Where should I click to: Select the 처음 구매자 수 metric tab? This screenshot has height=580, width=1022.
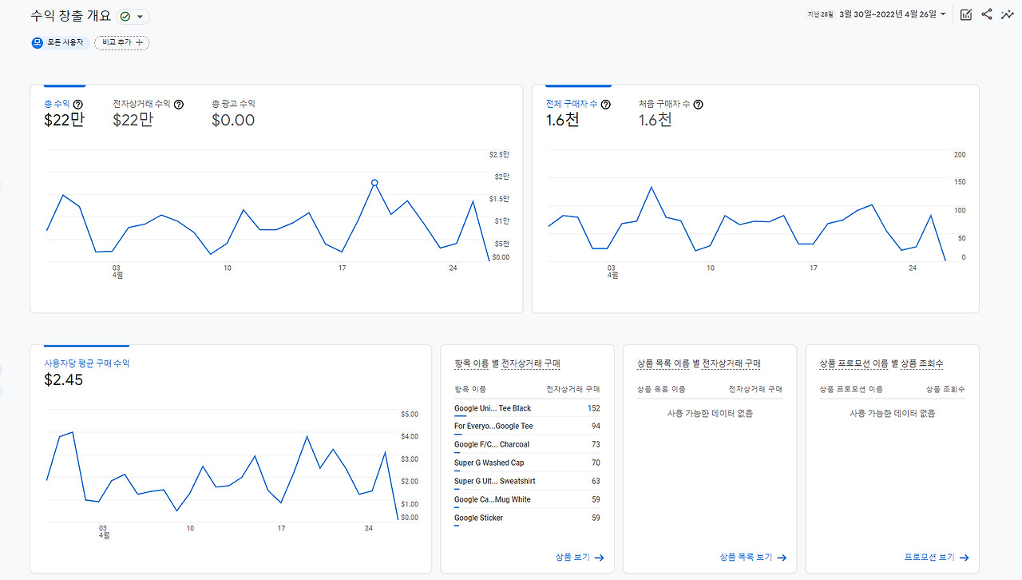671,113
